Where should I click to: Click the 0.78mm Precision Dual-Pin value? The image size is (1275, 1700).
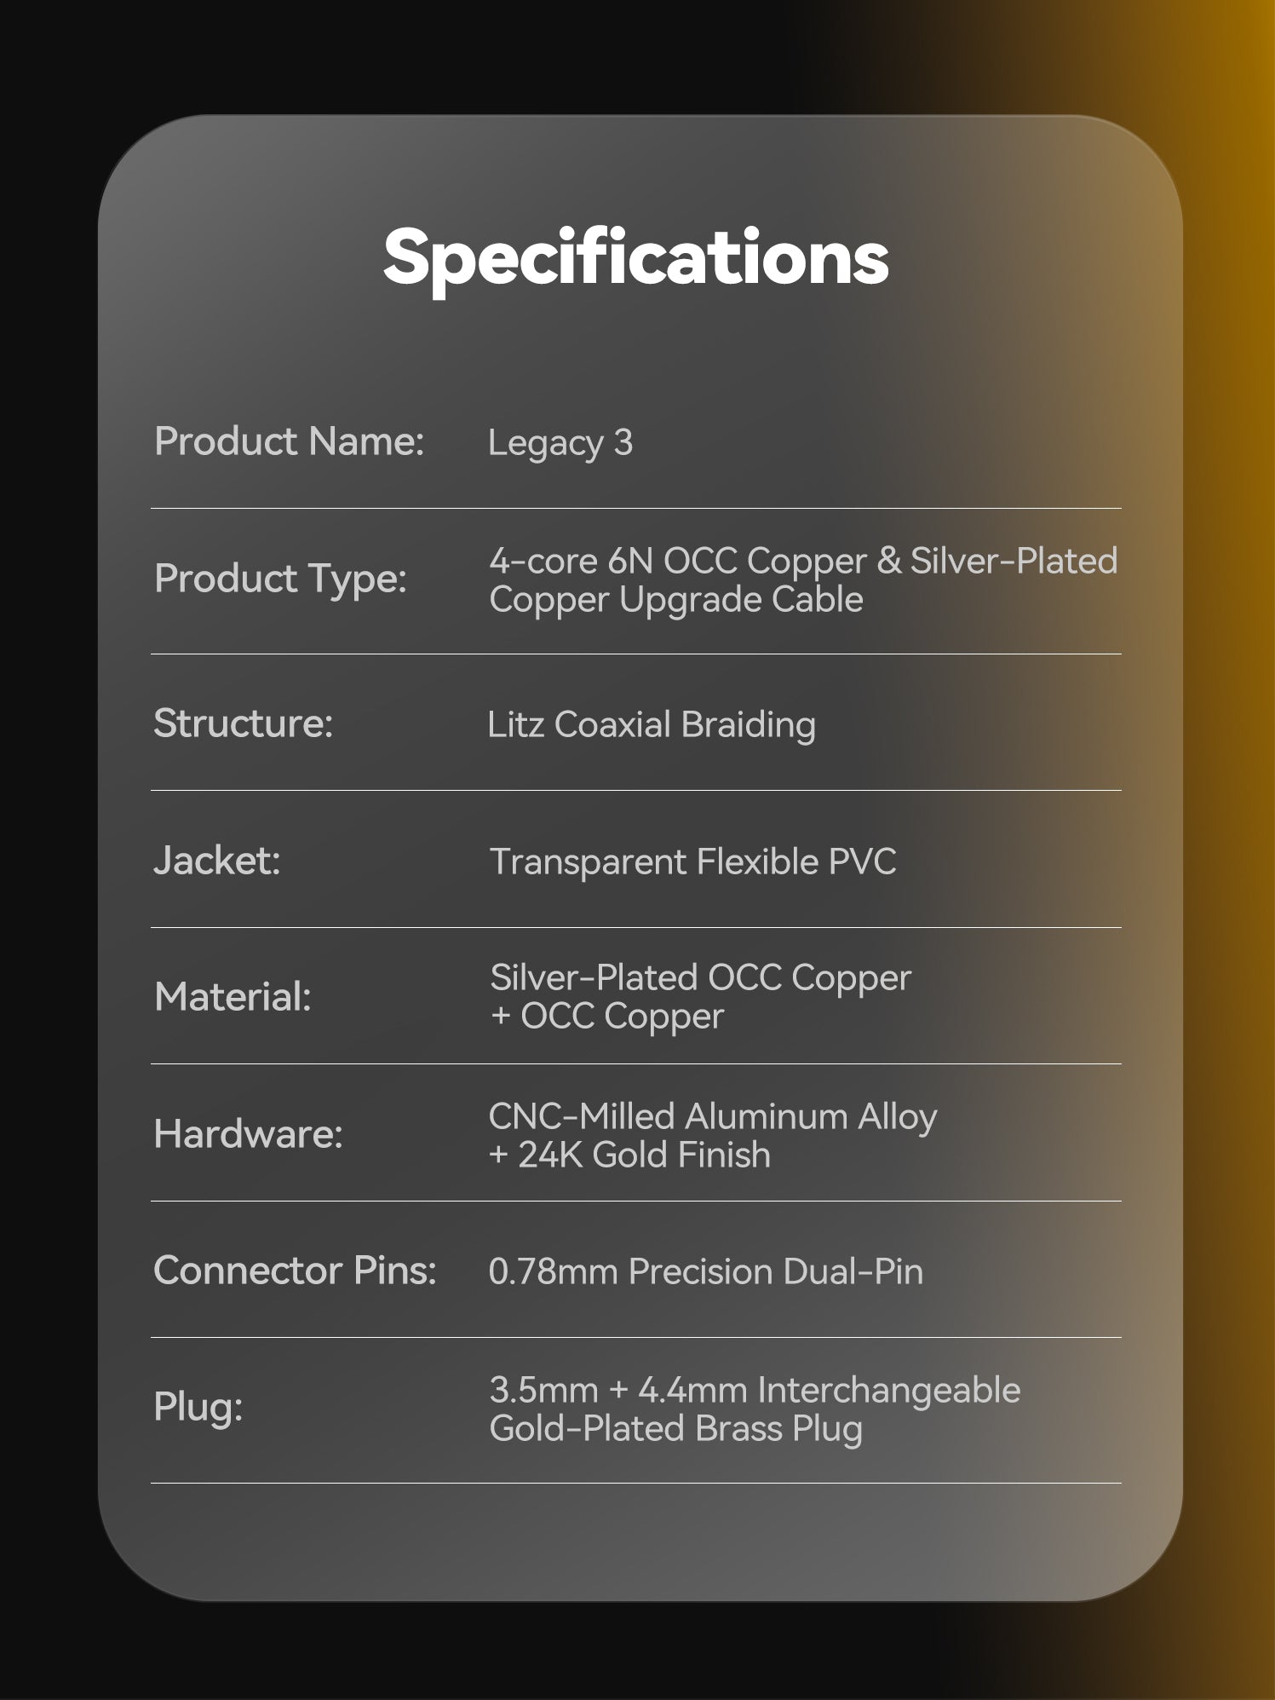tap(705, 1271)
